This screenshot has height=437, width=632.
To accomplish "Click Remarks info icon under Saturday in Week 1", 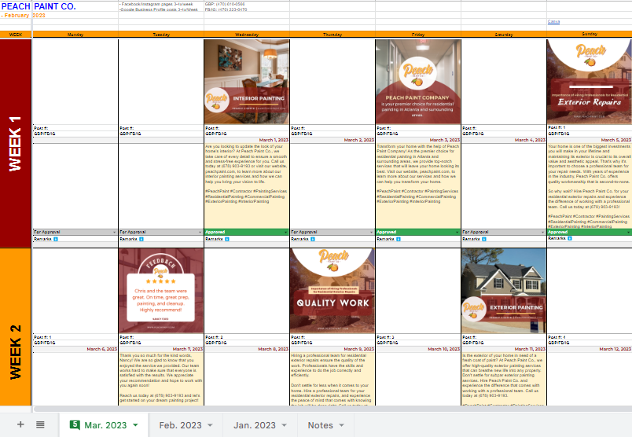I will tap(484, 239).
